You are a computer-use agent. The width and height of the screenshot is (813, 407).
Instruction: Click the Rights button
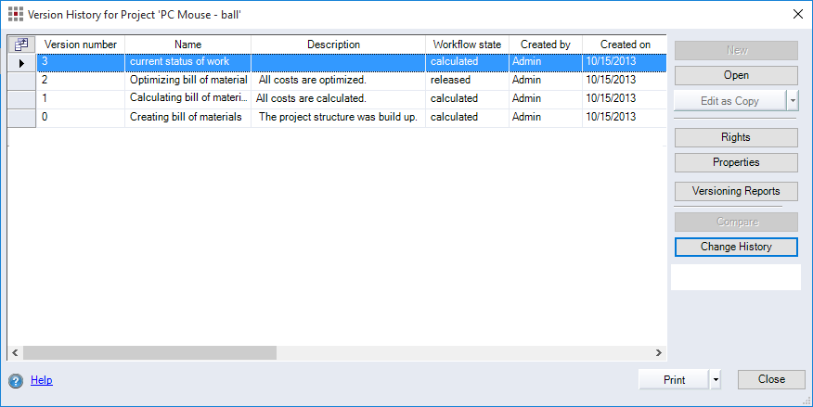coord(736,137)
